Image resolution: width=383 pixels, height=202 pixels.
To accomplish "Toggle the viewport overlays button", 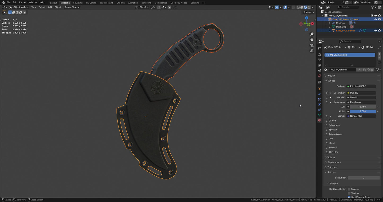I will click(x=285, y=7).
